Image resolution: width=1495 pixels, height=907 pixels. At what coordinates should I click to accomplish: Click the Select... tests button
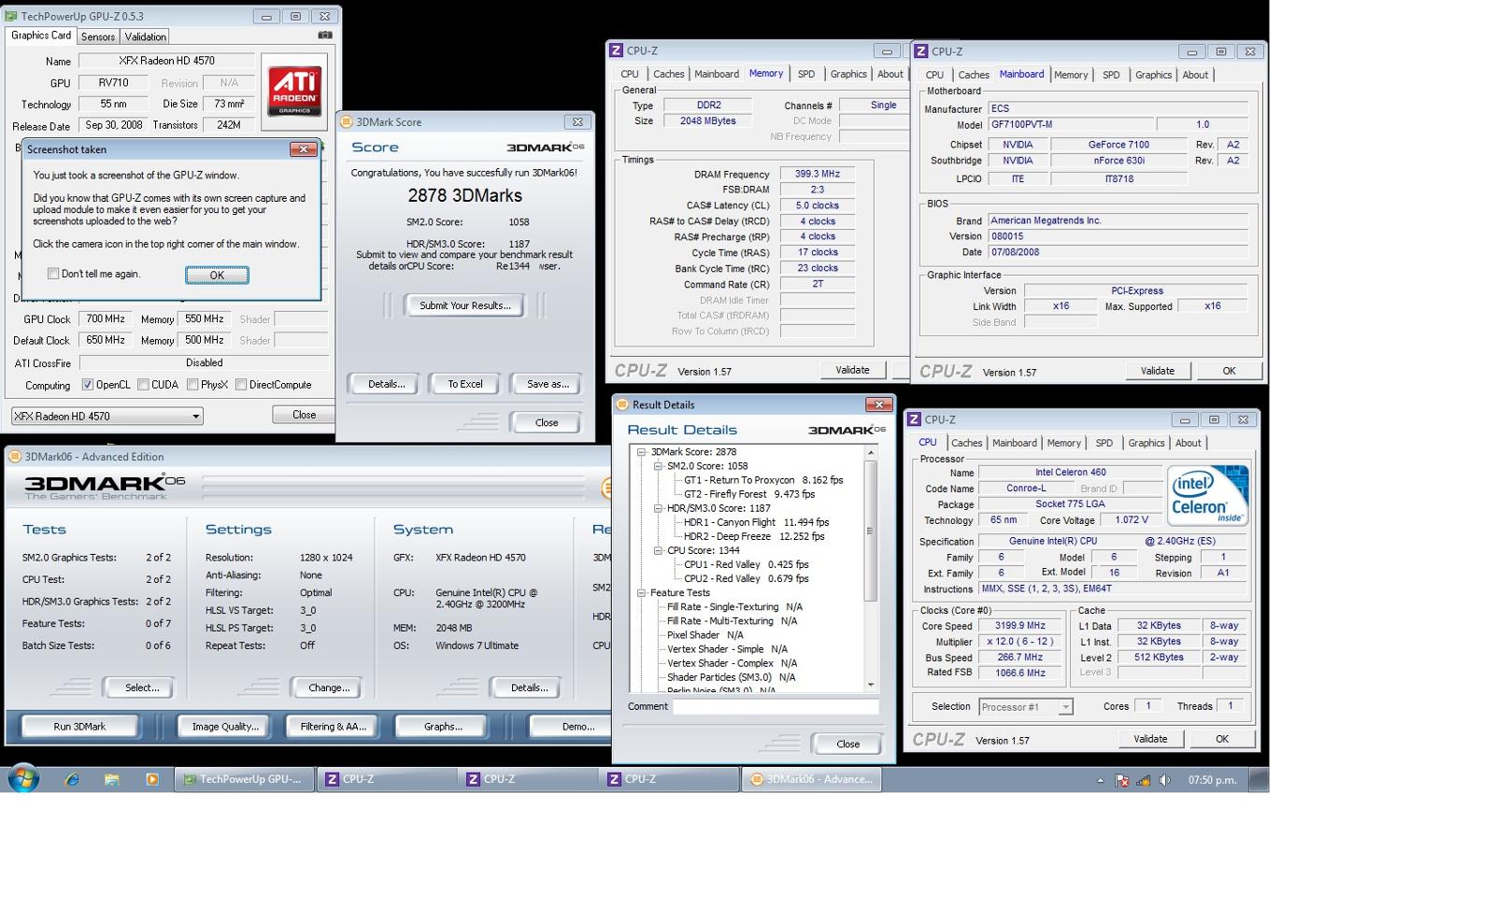pyautogui.click(x=142, y=687)
